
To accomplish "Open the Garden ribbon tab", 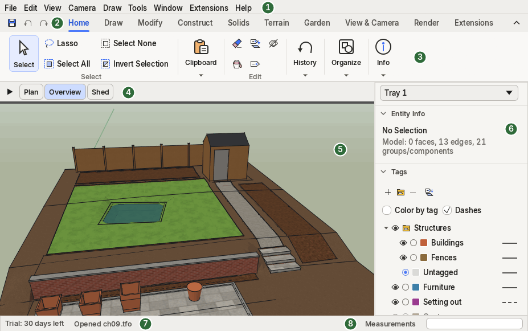I will click(x=317, y=23).
